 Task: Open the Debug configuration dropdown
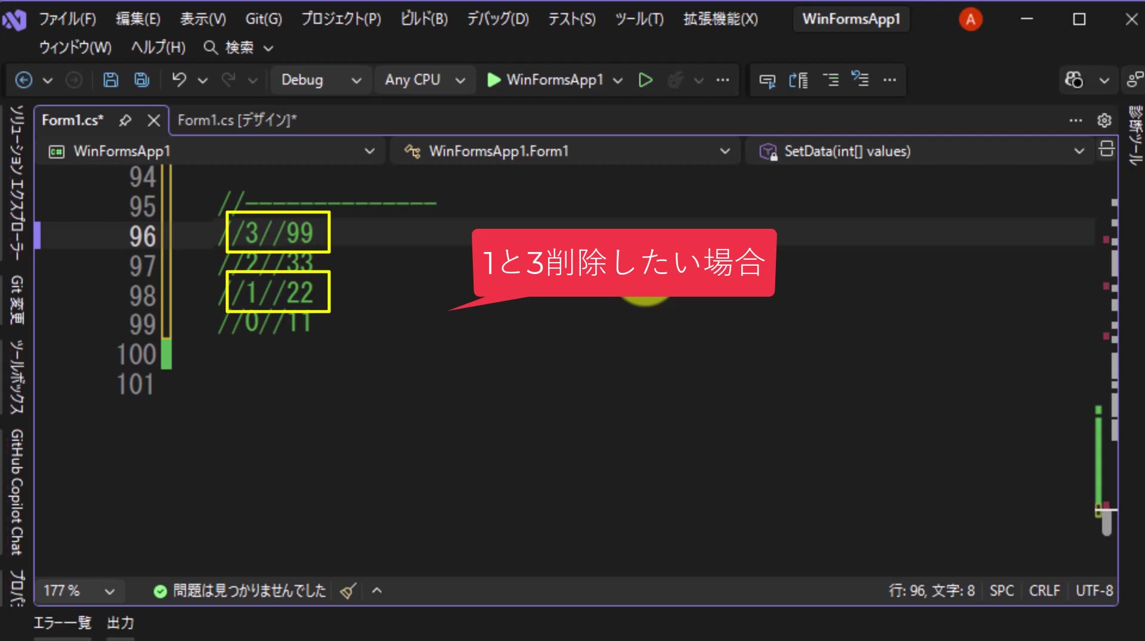click(321, 80)
